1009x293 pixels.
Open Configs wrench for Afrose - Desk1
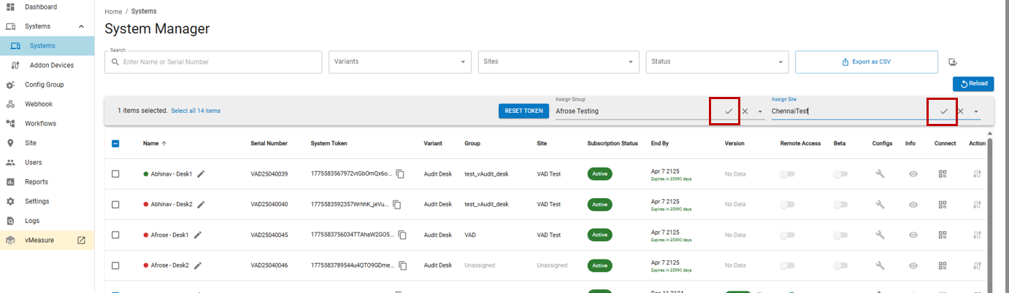click(881, 235)
